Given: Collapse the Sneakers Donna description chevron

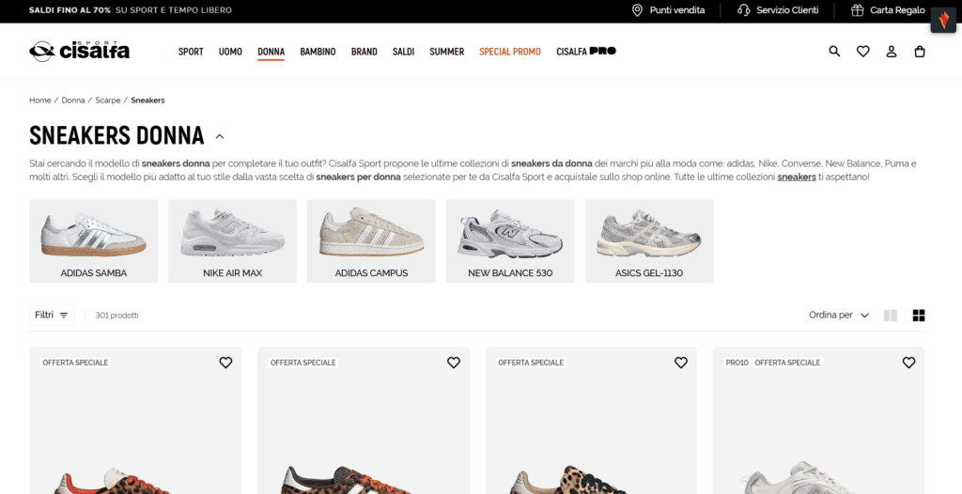Looking at the screenshot, I should (220, 137).
